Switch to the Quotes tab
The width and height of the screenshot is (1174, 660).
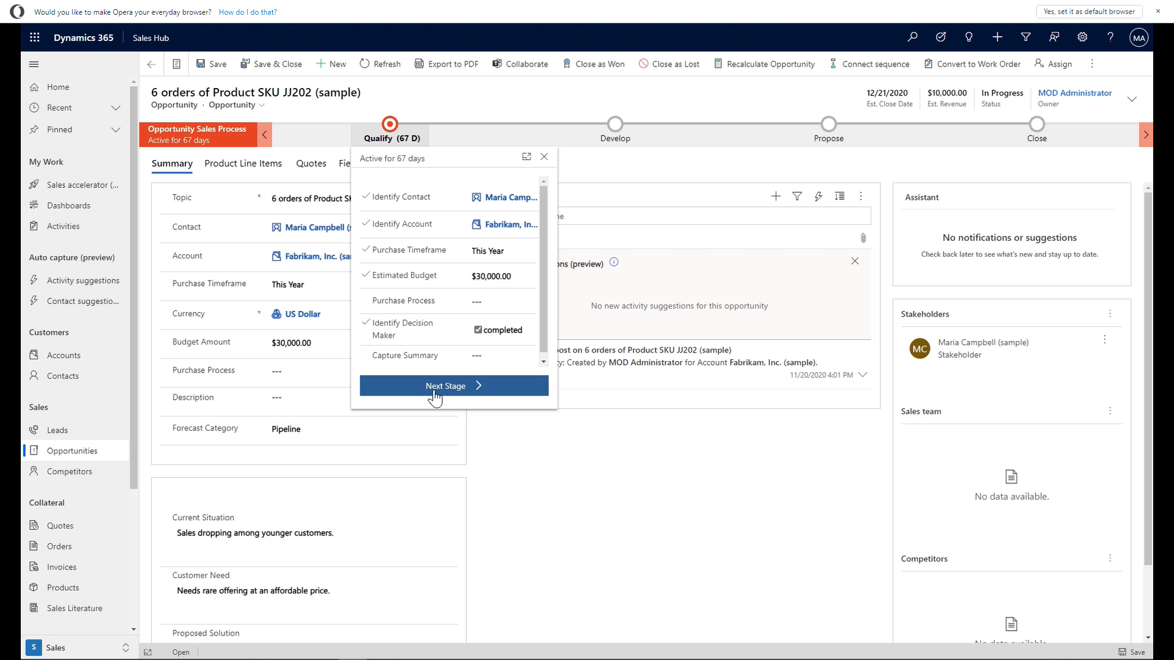click(x=311, y=164)
